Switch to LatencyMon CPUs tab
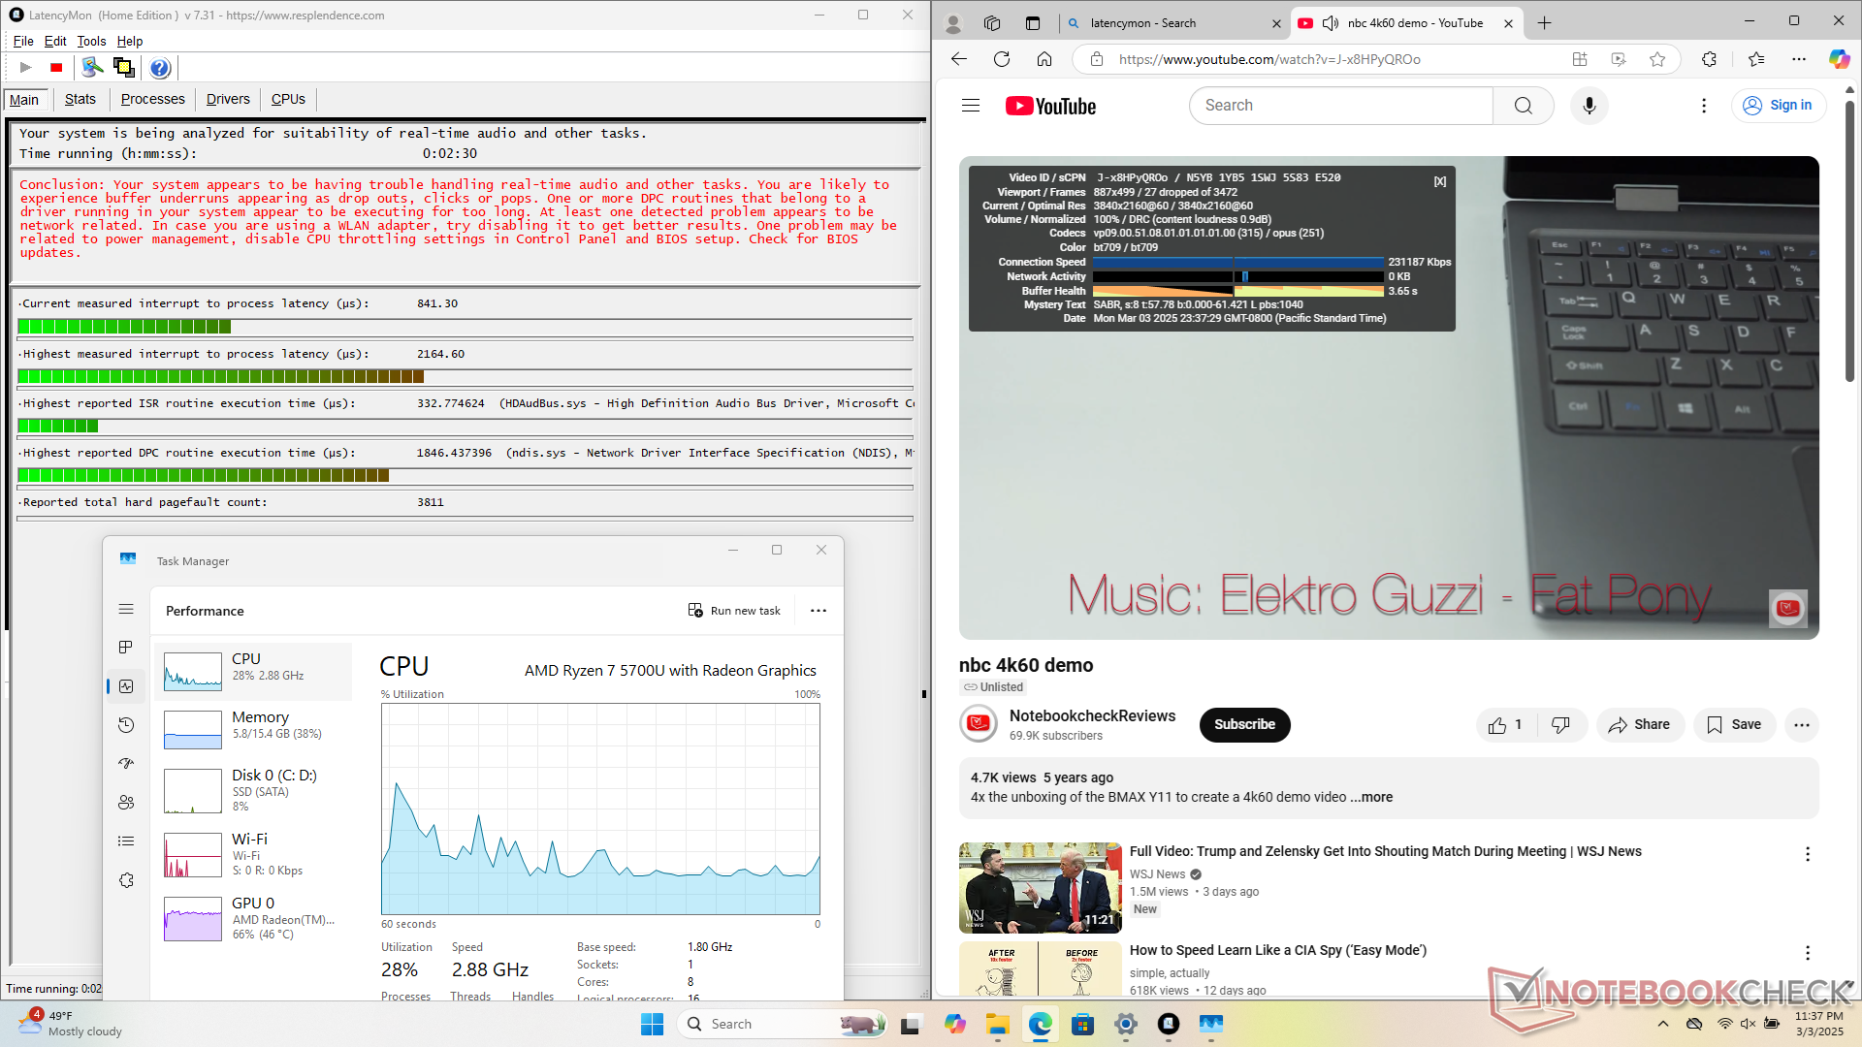This screenshot has width=1862, height=1047. [288, 99]
